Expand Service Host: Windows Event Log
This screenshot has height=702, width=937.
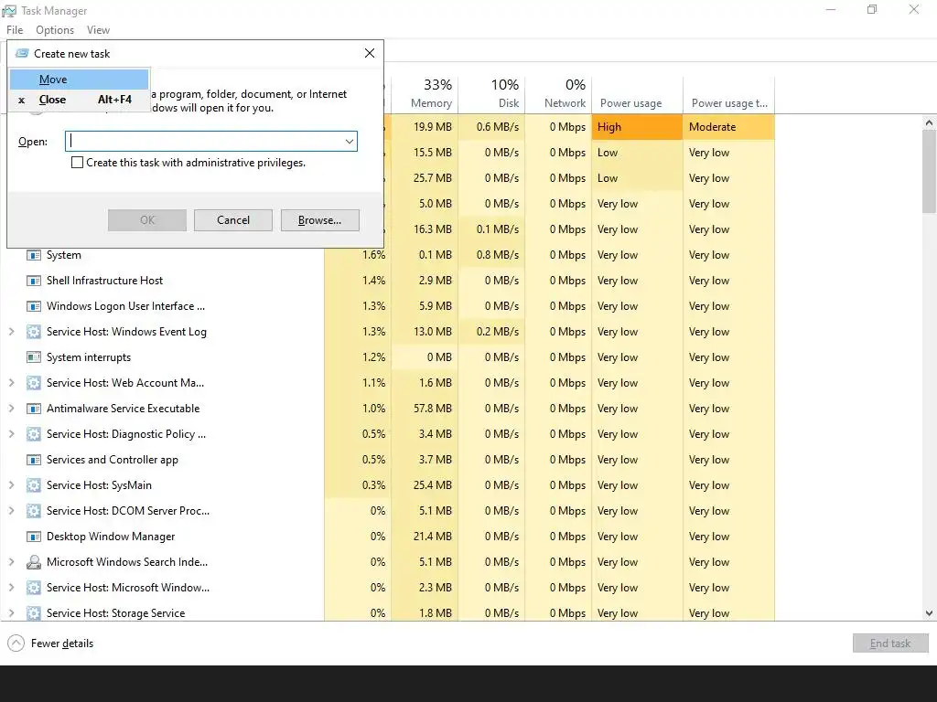(11, 332)
